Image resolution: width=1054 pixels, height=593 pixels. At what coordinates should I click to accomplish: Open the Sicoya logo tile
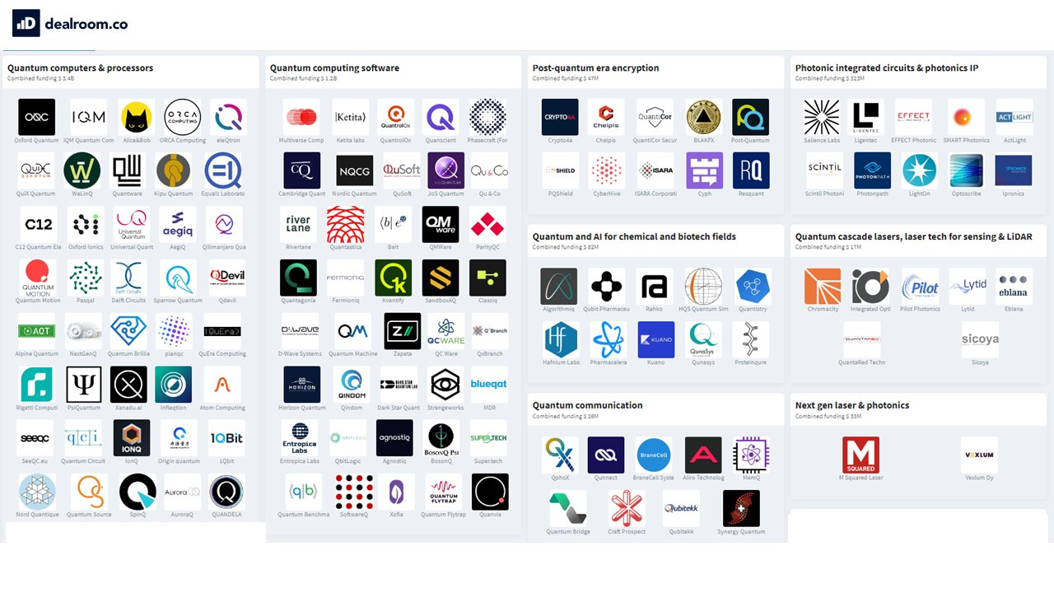point(980,339)
